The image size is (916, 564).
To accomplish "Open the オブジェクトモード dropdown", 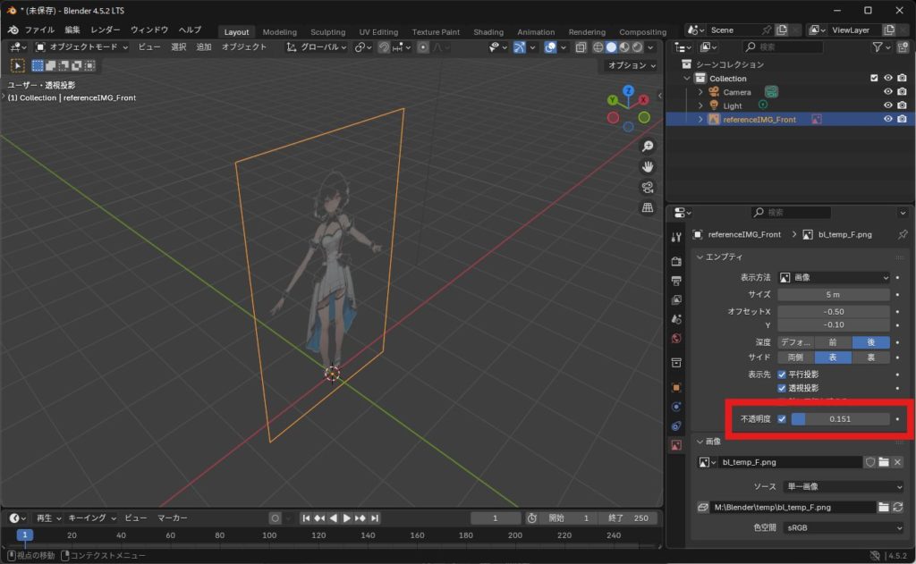I will click(x=81, y=46).
